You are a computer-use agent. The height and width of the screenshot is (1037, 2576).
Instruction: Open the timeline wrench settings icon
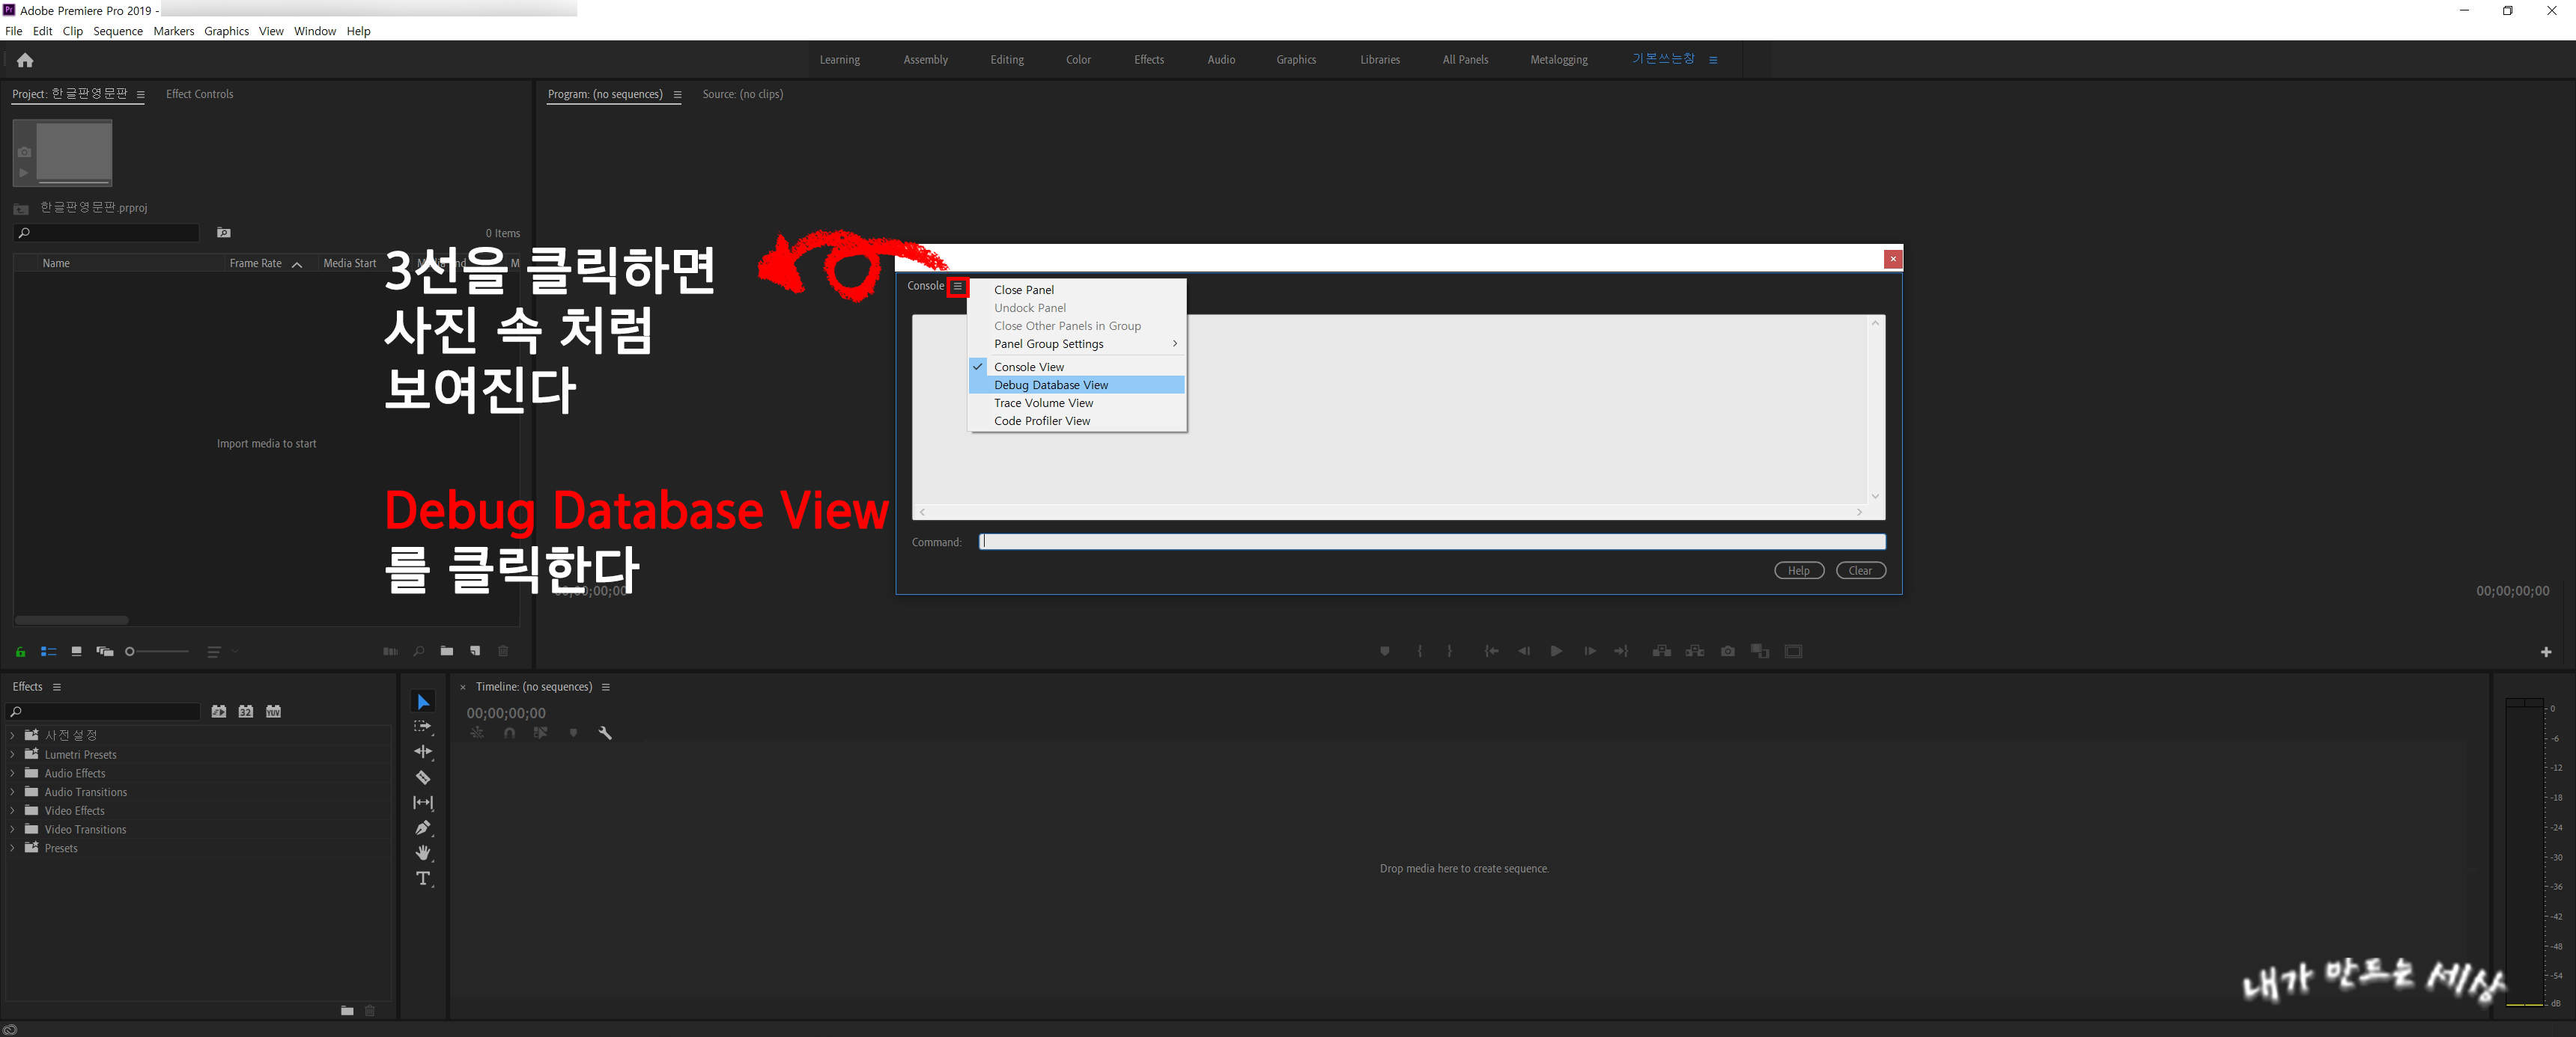(x=605, y=733)
